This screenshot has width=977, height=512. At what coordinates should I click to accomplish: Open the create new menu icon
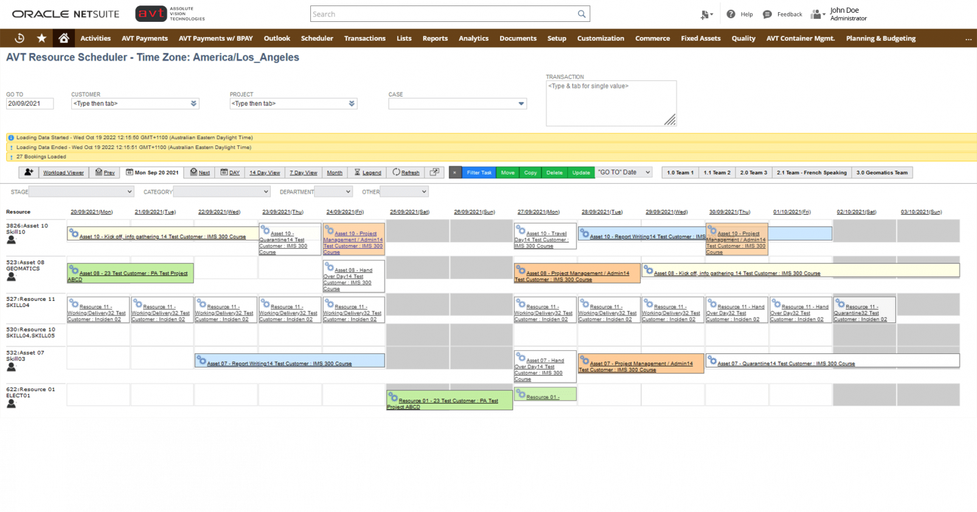point(706,15)
